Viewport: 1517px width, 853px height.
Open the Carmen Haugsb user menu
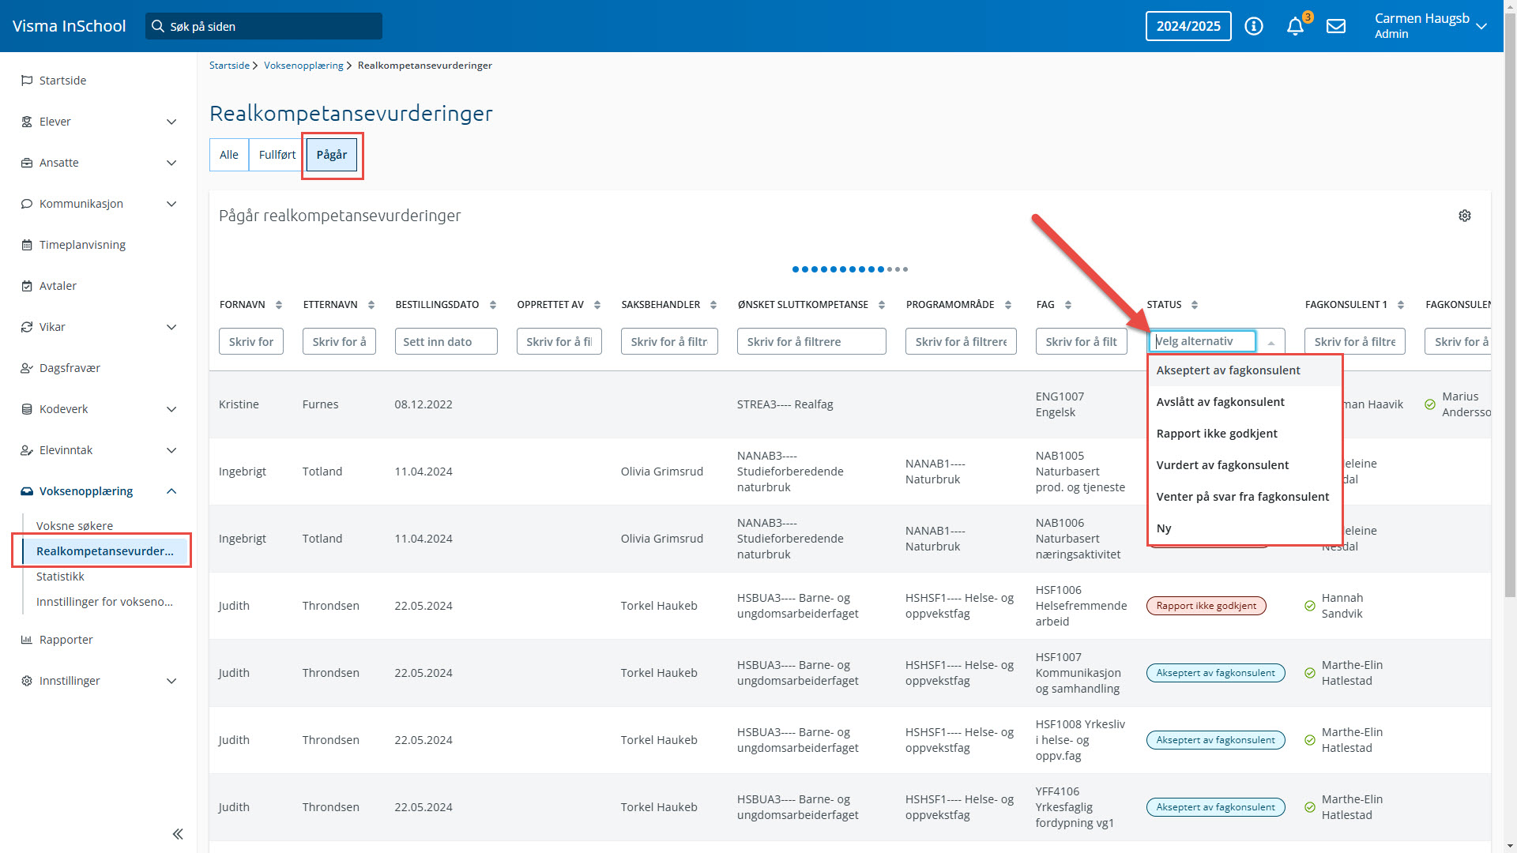pos(1430,26)
